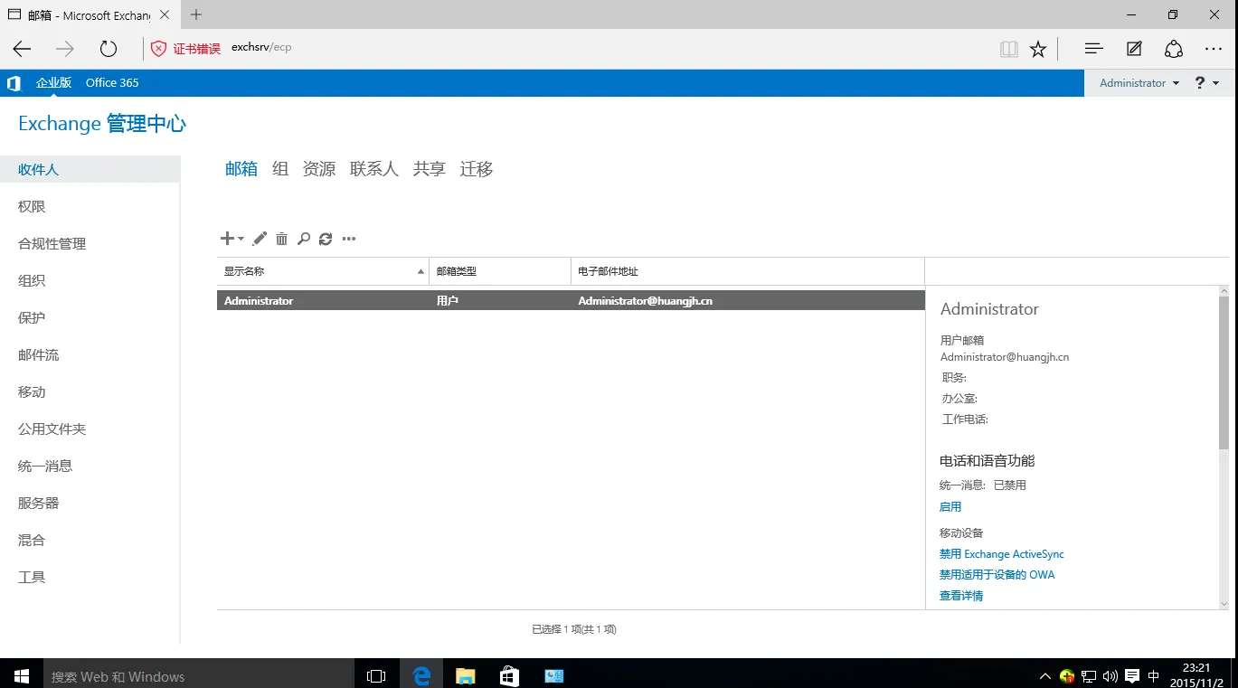Switch to the 资源 tab
1238x688 pixels.
(x=319, y=169)
